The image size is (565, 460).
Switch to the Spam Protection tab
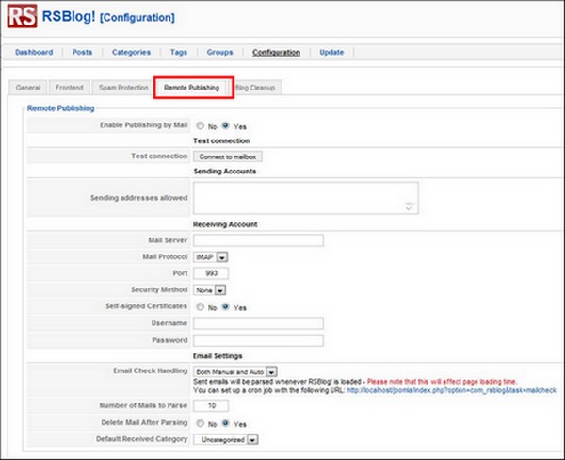(x=123, y=88)
